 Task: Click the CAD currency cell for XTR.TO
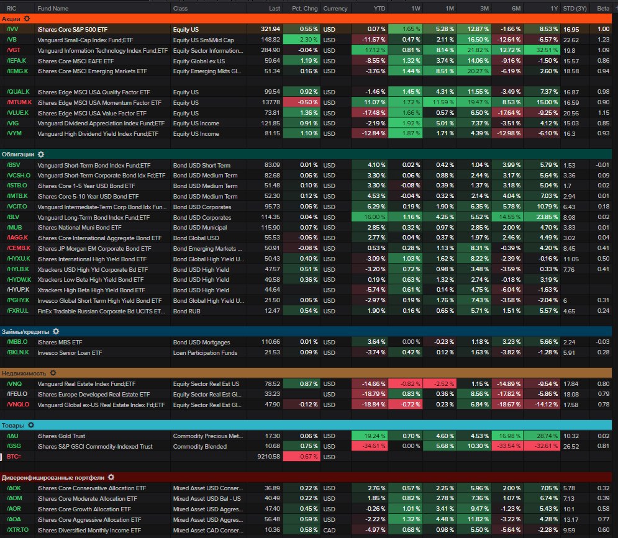329,530
